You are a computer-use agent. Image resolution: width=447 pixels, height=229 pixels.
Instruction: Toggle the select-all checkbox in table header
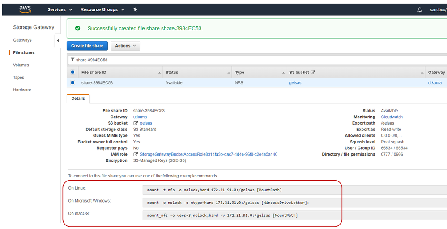click(72, 72)
